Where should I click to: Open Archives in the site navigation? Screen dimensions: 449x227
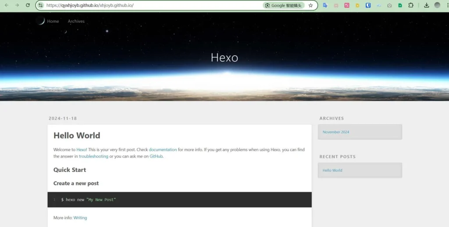(x=76, y=21)
